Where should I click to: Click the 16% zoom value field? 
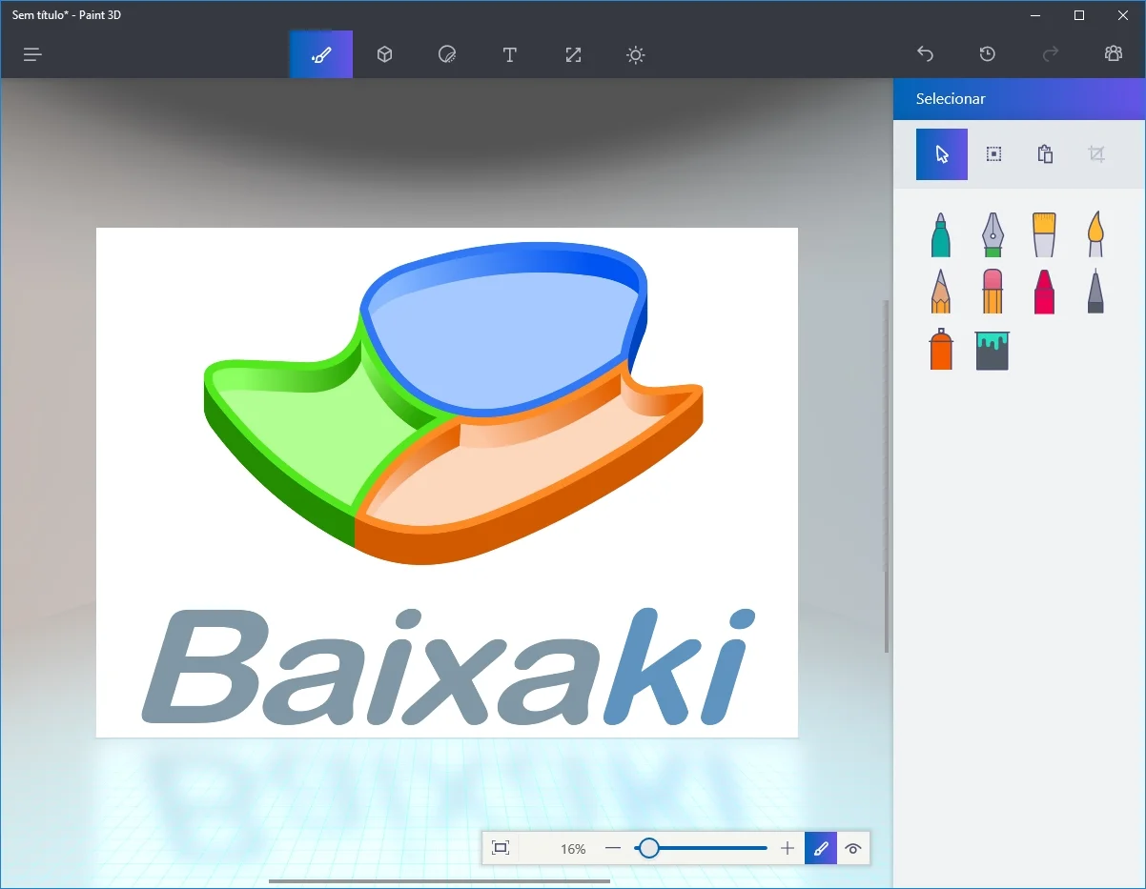point(573,848)
